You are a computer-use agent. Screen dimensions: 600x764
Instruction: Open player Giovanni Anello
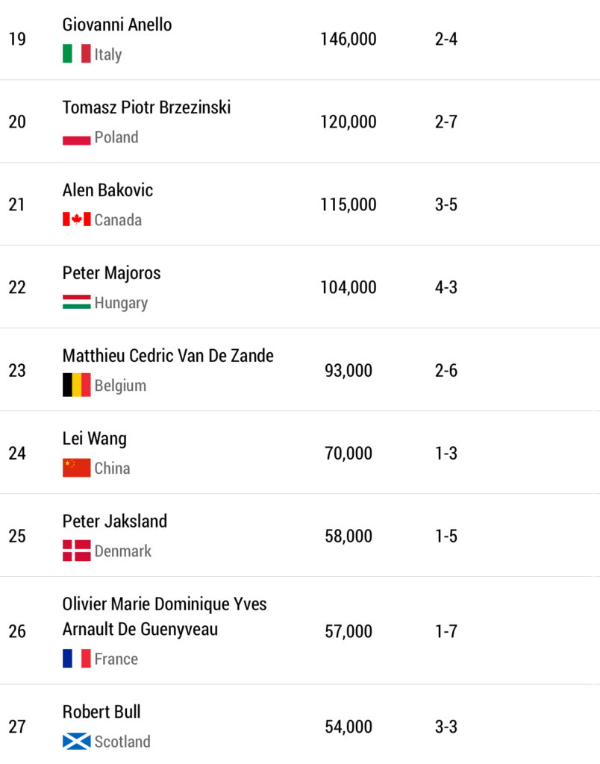(117, 25)
